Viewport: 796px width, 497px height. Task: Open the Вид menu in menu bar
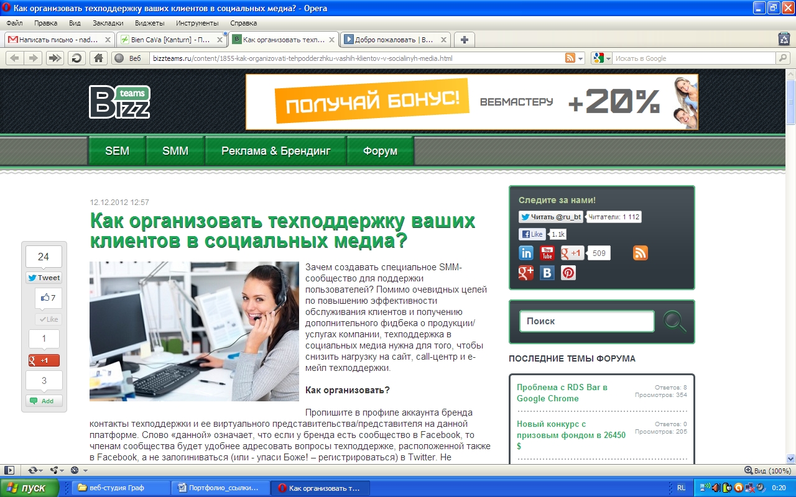(x=75, y=23)
